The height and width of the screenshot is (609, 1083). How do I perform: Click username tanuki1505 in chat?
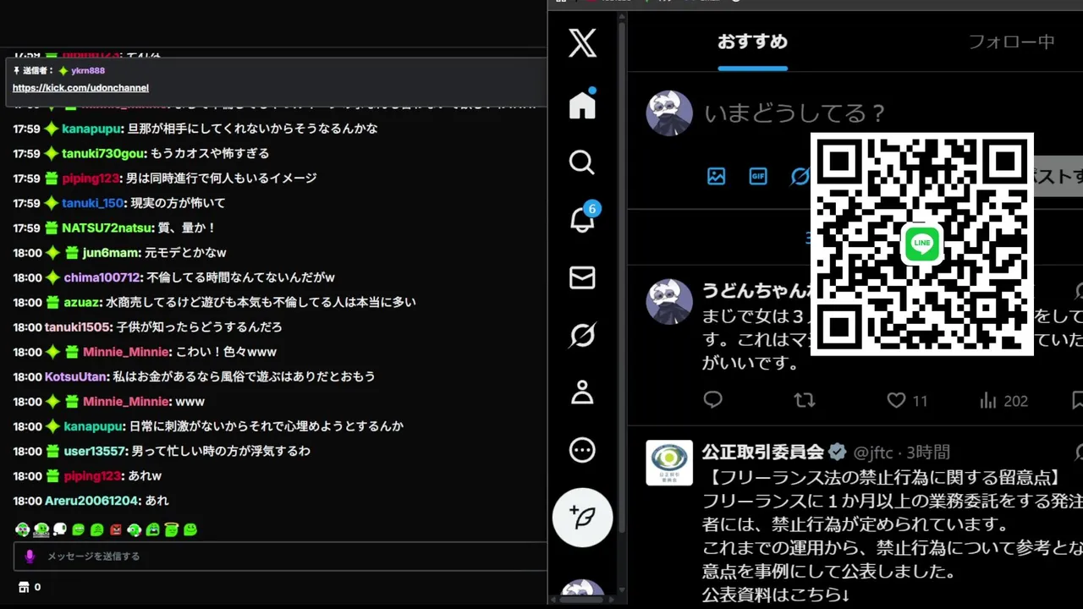tap(78, 327)
